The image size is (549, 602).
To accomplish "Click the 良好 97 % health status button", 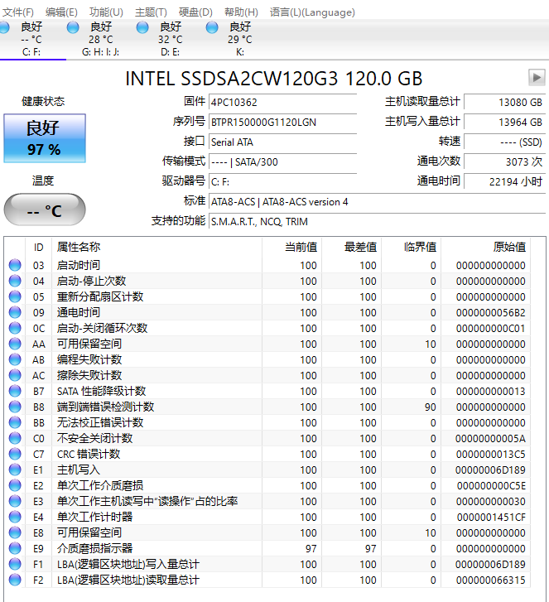I will click(x=45, y=138).
